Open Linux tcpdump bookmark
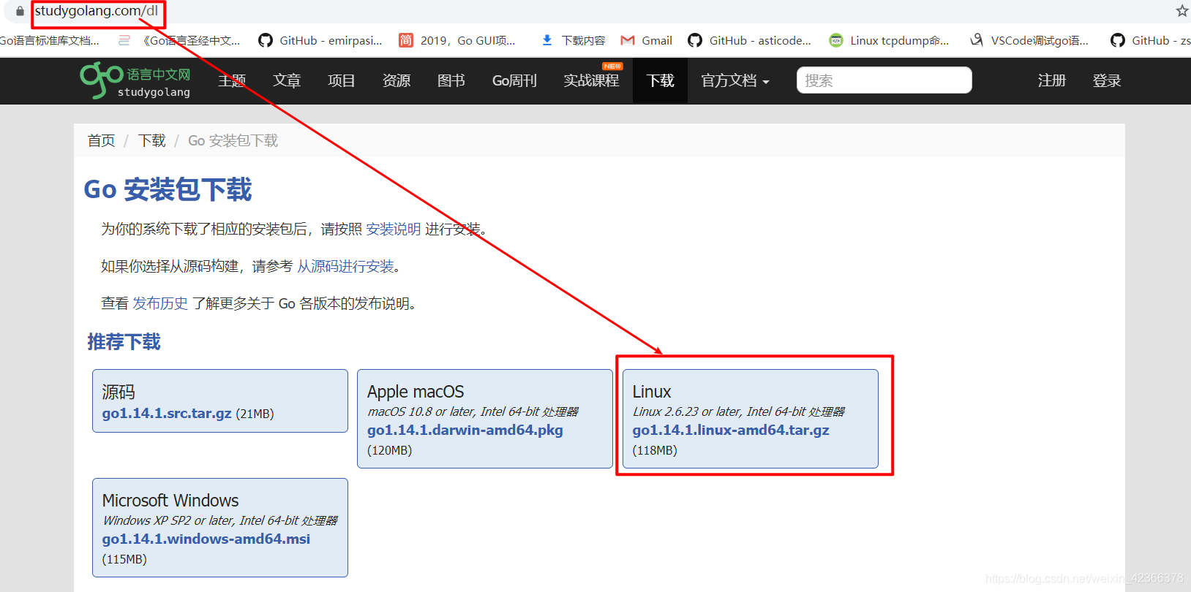 pyautogui.click(x=889, y=40)
